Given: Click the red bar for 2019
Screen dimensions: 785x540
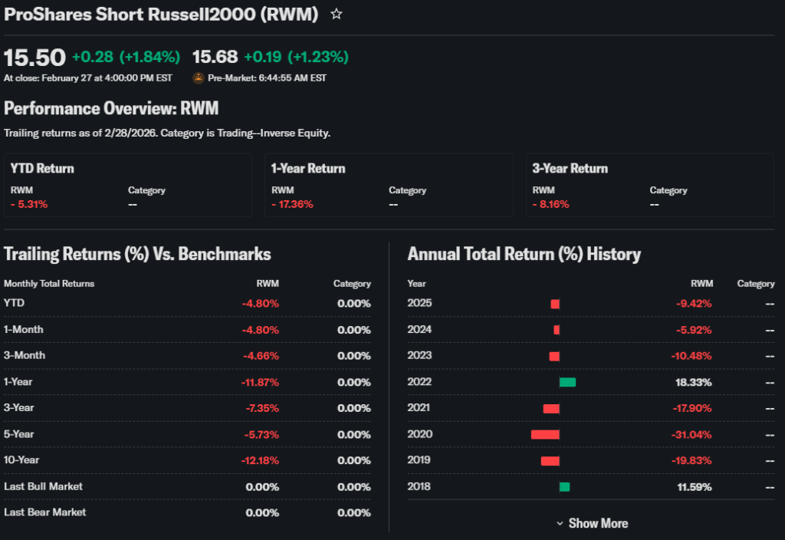Looking at the screenshot, I should (550, 460).
